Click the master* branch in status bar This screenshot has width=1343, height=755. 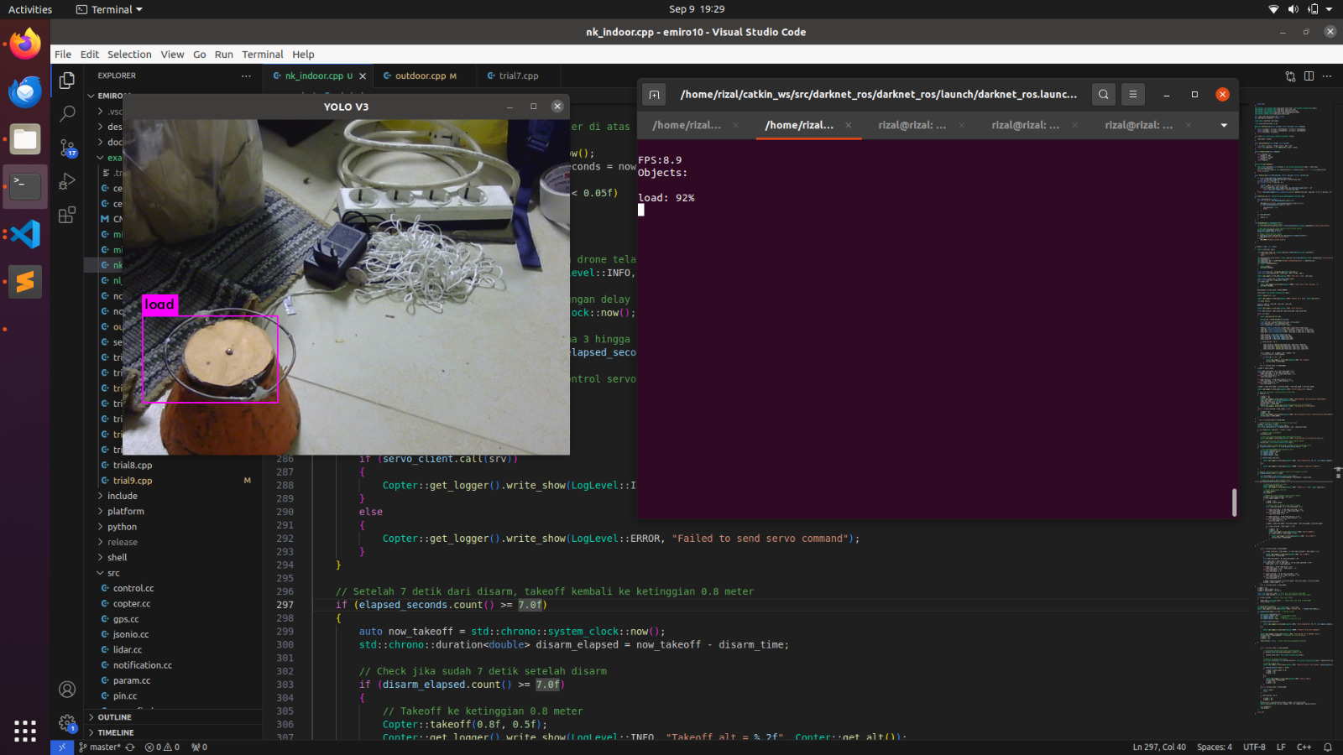(x=100, y=747)
